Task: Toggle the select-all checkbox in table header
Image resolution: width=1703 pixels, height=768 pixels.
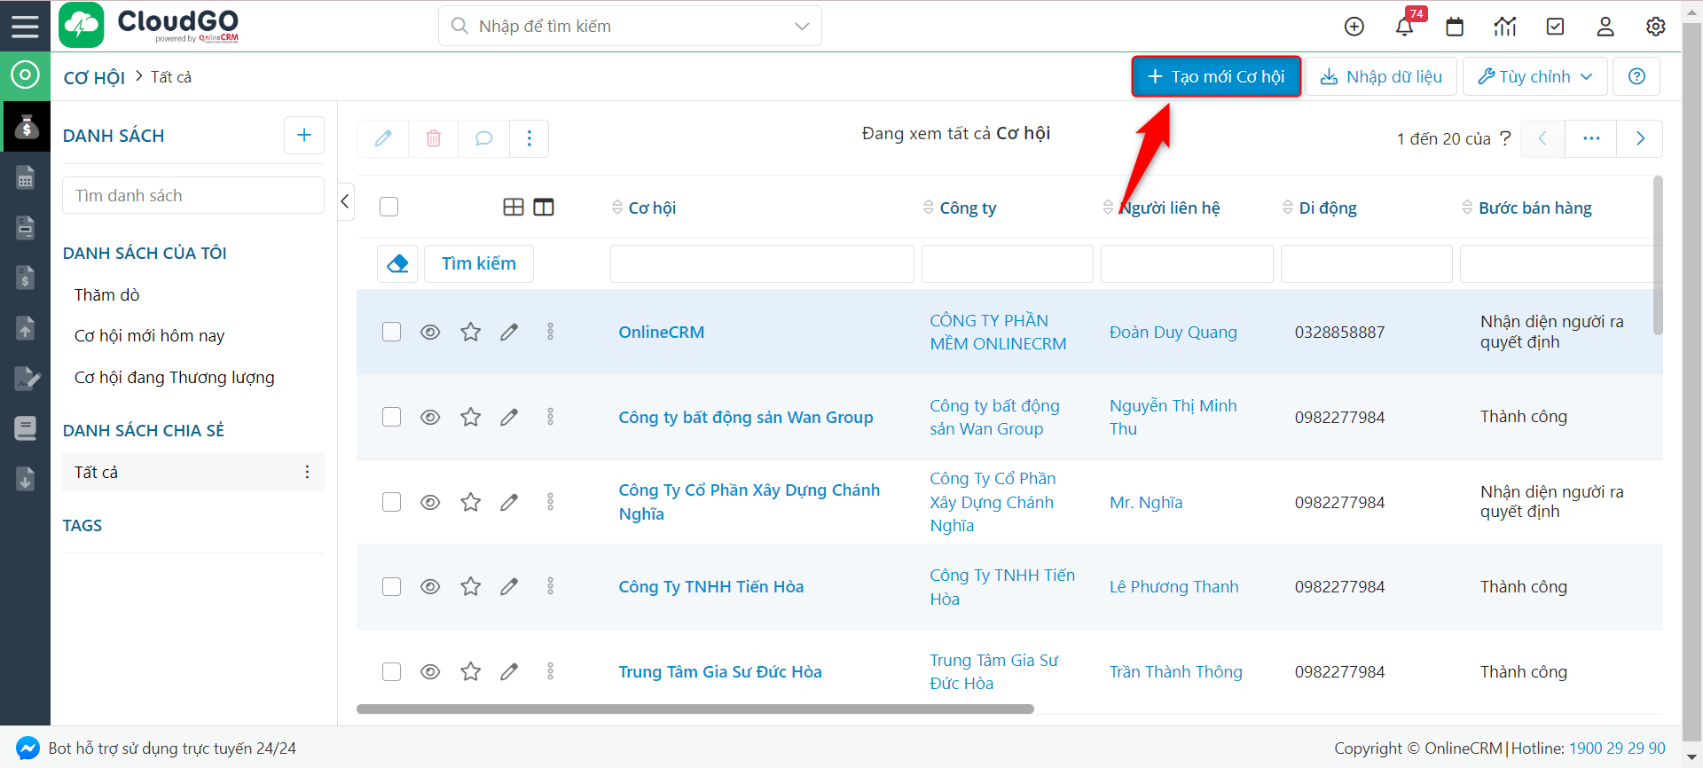Action: pyautogui.click(x=388, y=207)
